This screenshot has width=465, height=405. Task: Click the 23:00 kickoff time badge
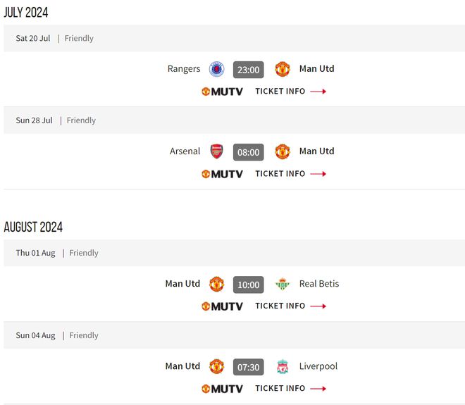click(x=249, y=70)
